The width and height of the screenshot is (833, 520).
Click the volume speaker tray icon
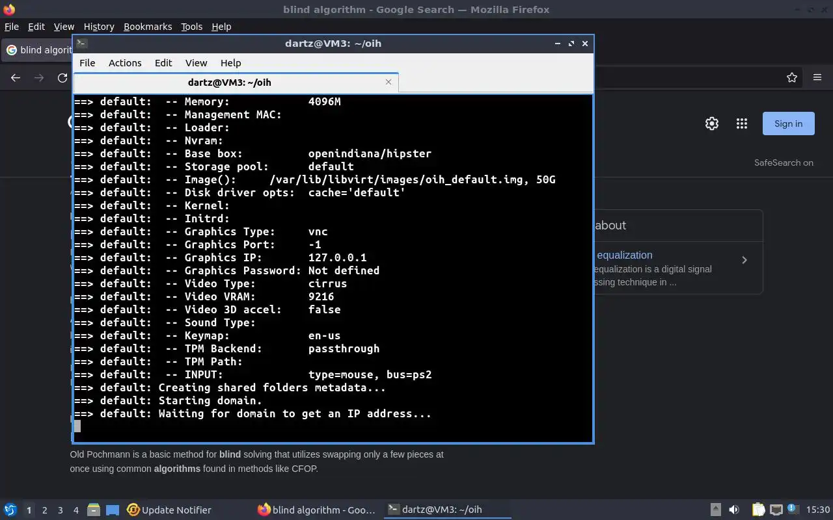point(734,510)
